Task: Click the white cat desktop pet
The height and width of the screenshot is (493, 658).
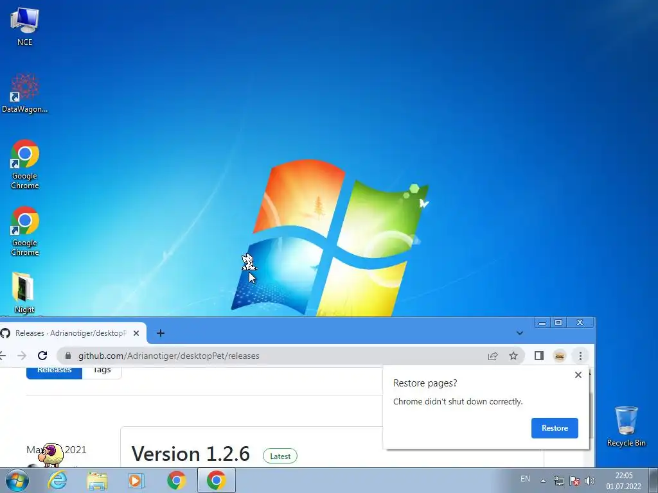Action: (248, 262)
